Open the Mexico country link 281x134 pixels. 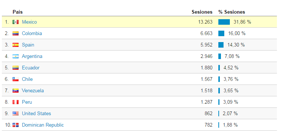(29, 22)
